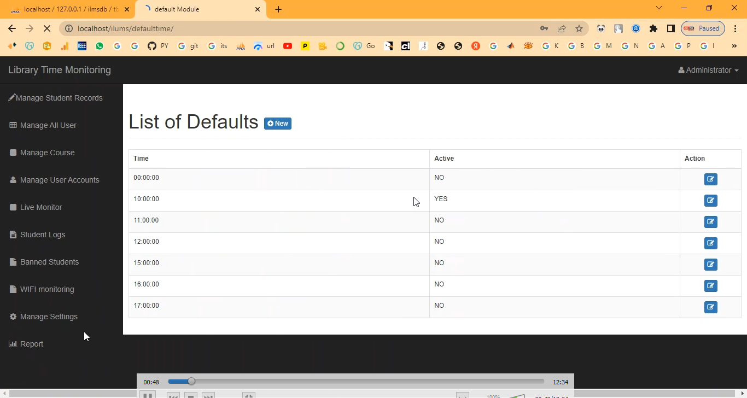Show more bookmarks via chevron overflow
The height and width of the screenshot is (398, 747).
click(x=734, y=46)
